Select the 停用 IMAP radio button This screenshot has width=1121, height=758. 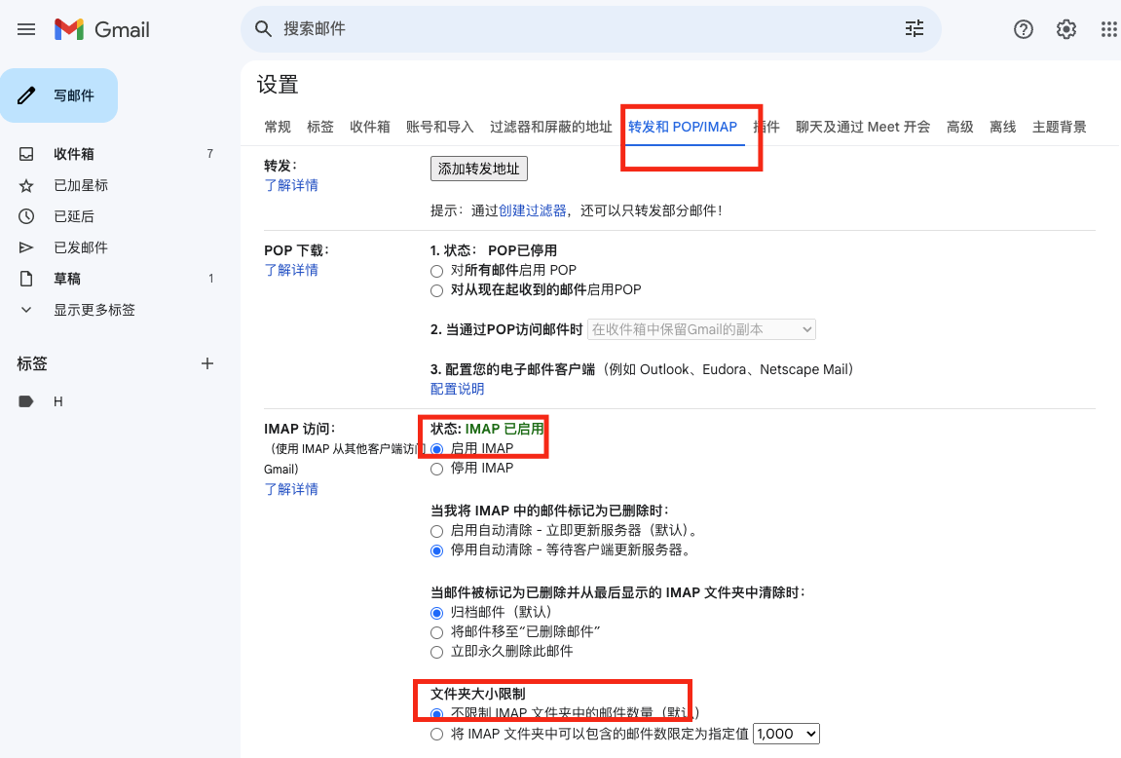[437, 469]
